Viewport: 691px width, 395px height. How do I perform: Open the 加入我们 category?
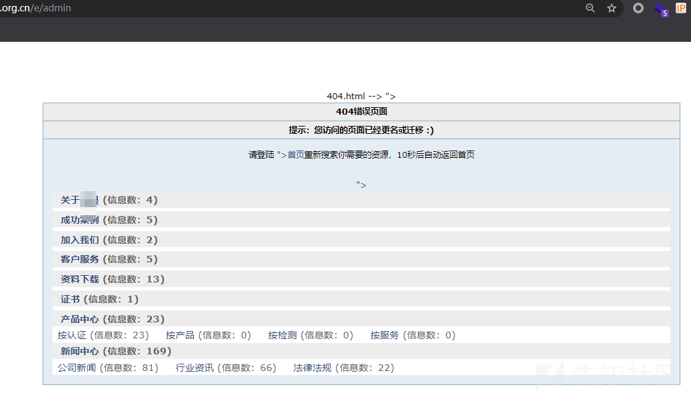click(80, 240)
